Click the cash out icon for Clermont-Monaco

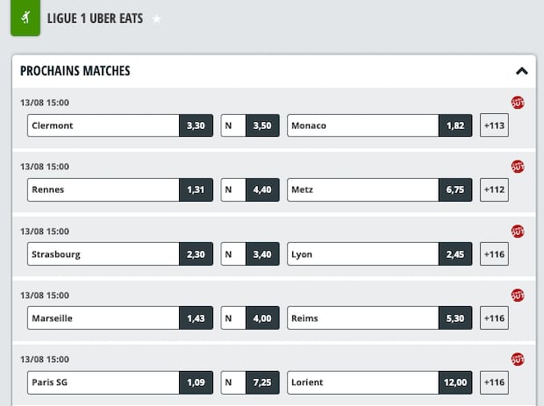(x=518, y=103)
